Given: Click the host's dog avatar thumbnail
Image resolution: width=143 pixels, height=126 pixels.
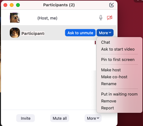Looking at the screenshot, I should click(15, 18).
